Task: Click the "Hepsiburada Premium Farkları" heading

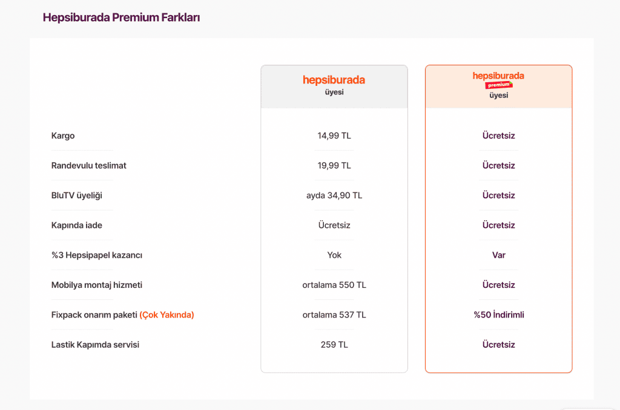Action: pos(121,18)
